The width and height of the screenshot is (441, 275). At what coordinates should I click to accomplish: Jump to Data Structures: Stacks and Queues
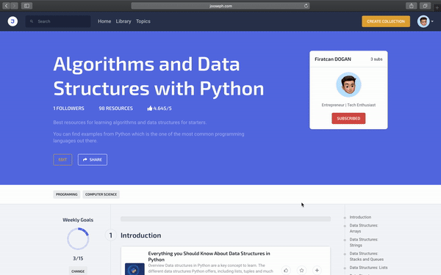point(367,256)
